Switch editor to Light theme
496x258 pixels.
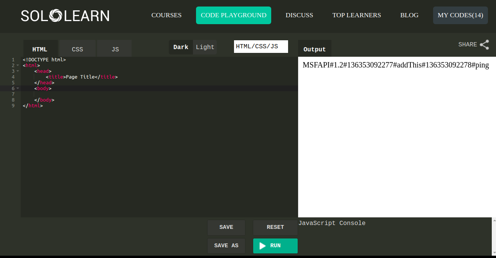pos(205,47)
